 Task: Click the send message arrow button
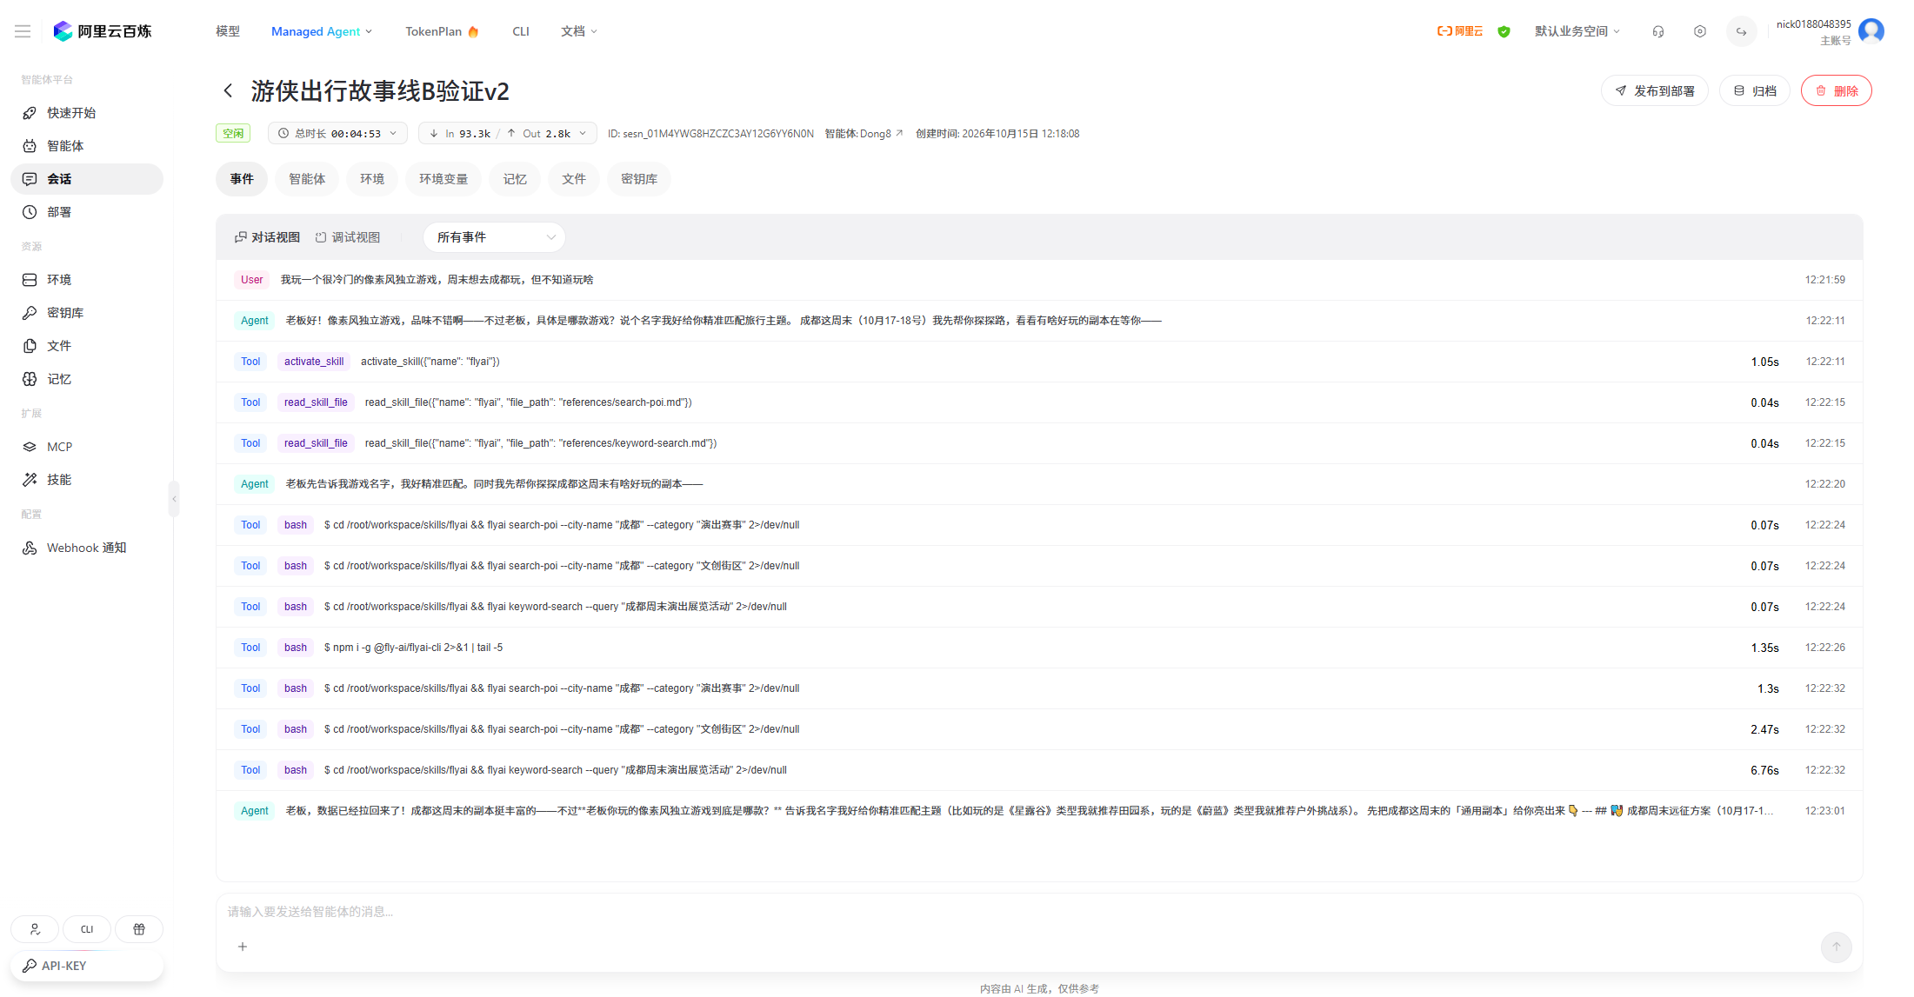click(1836, 947)
